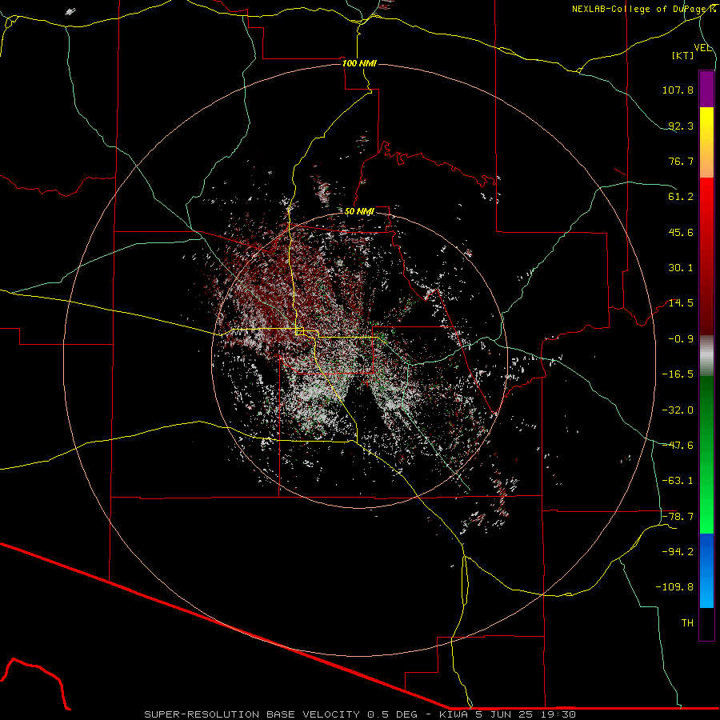The height and width of the screenshot is (720, 720).
Task: Click the VEL label above the color scale
Action: click(x=702, y=48)
